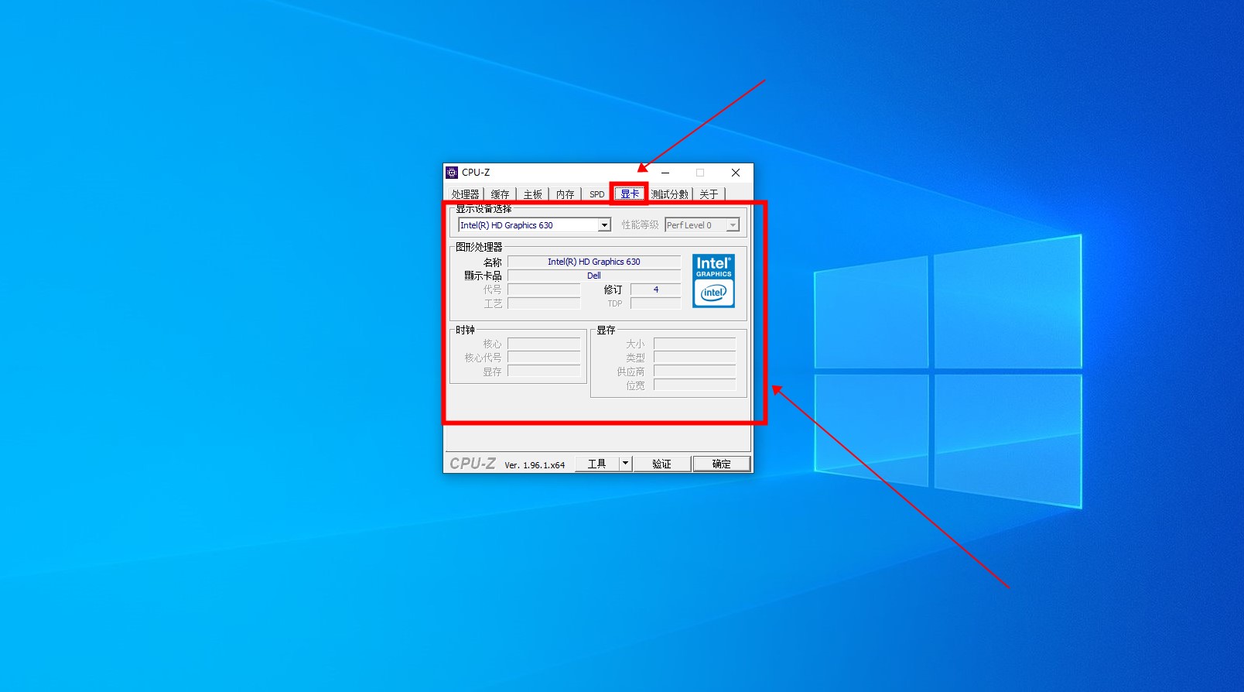Go to the 测試分數 tab
1244x692 pixels.
pyautogui.click(x=670, y=194)
